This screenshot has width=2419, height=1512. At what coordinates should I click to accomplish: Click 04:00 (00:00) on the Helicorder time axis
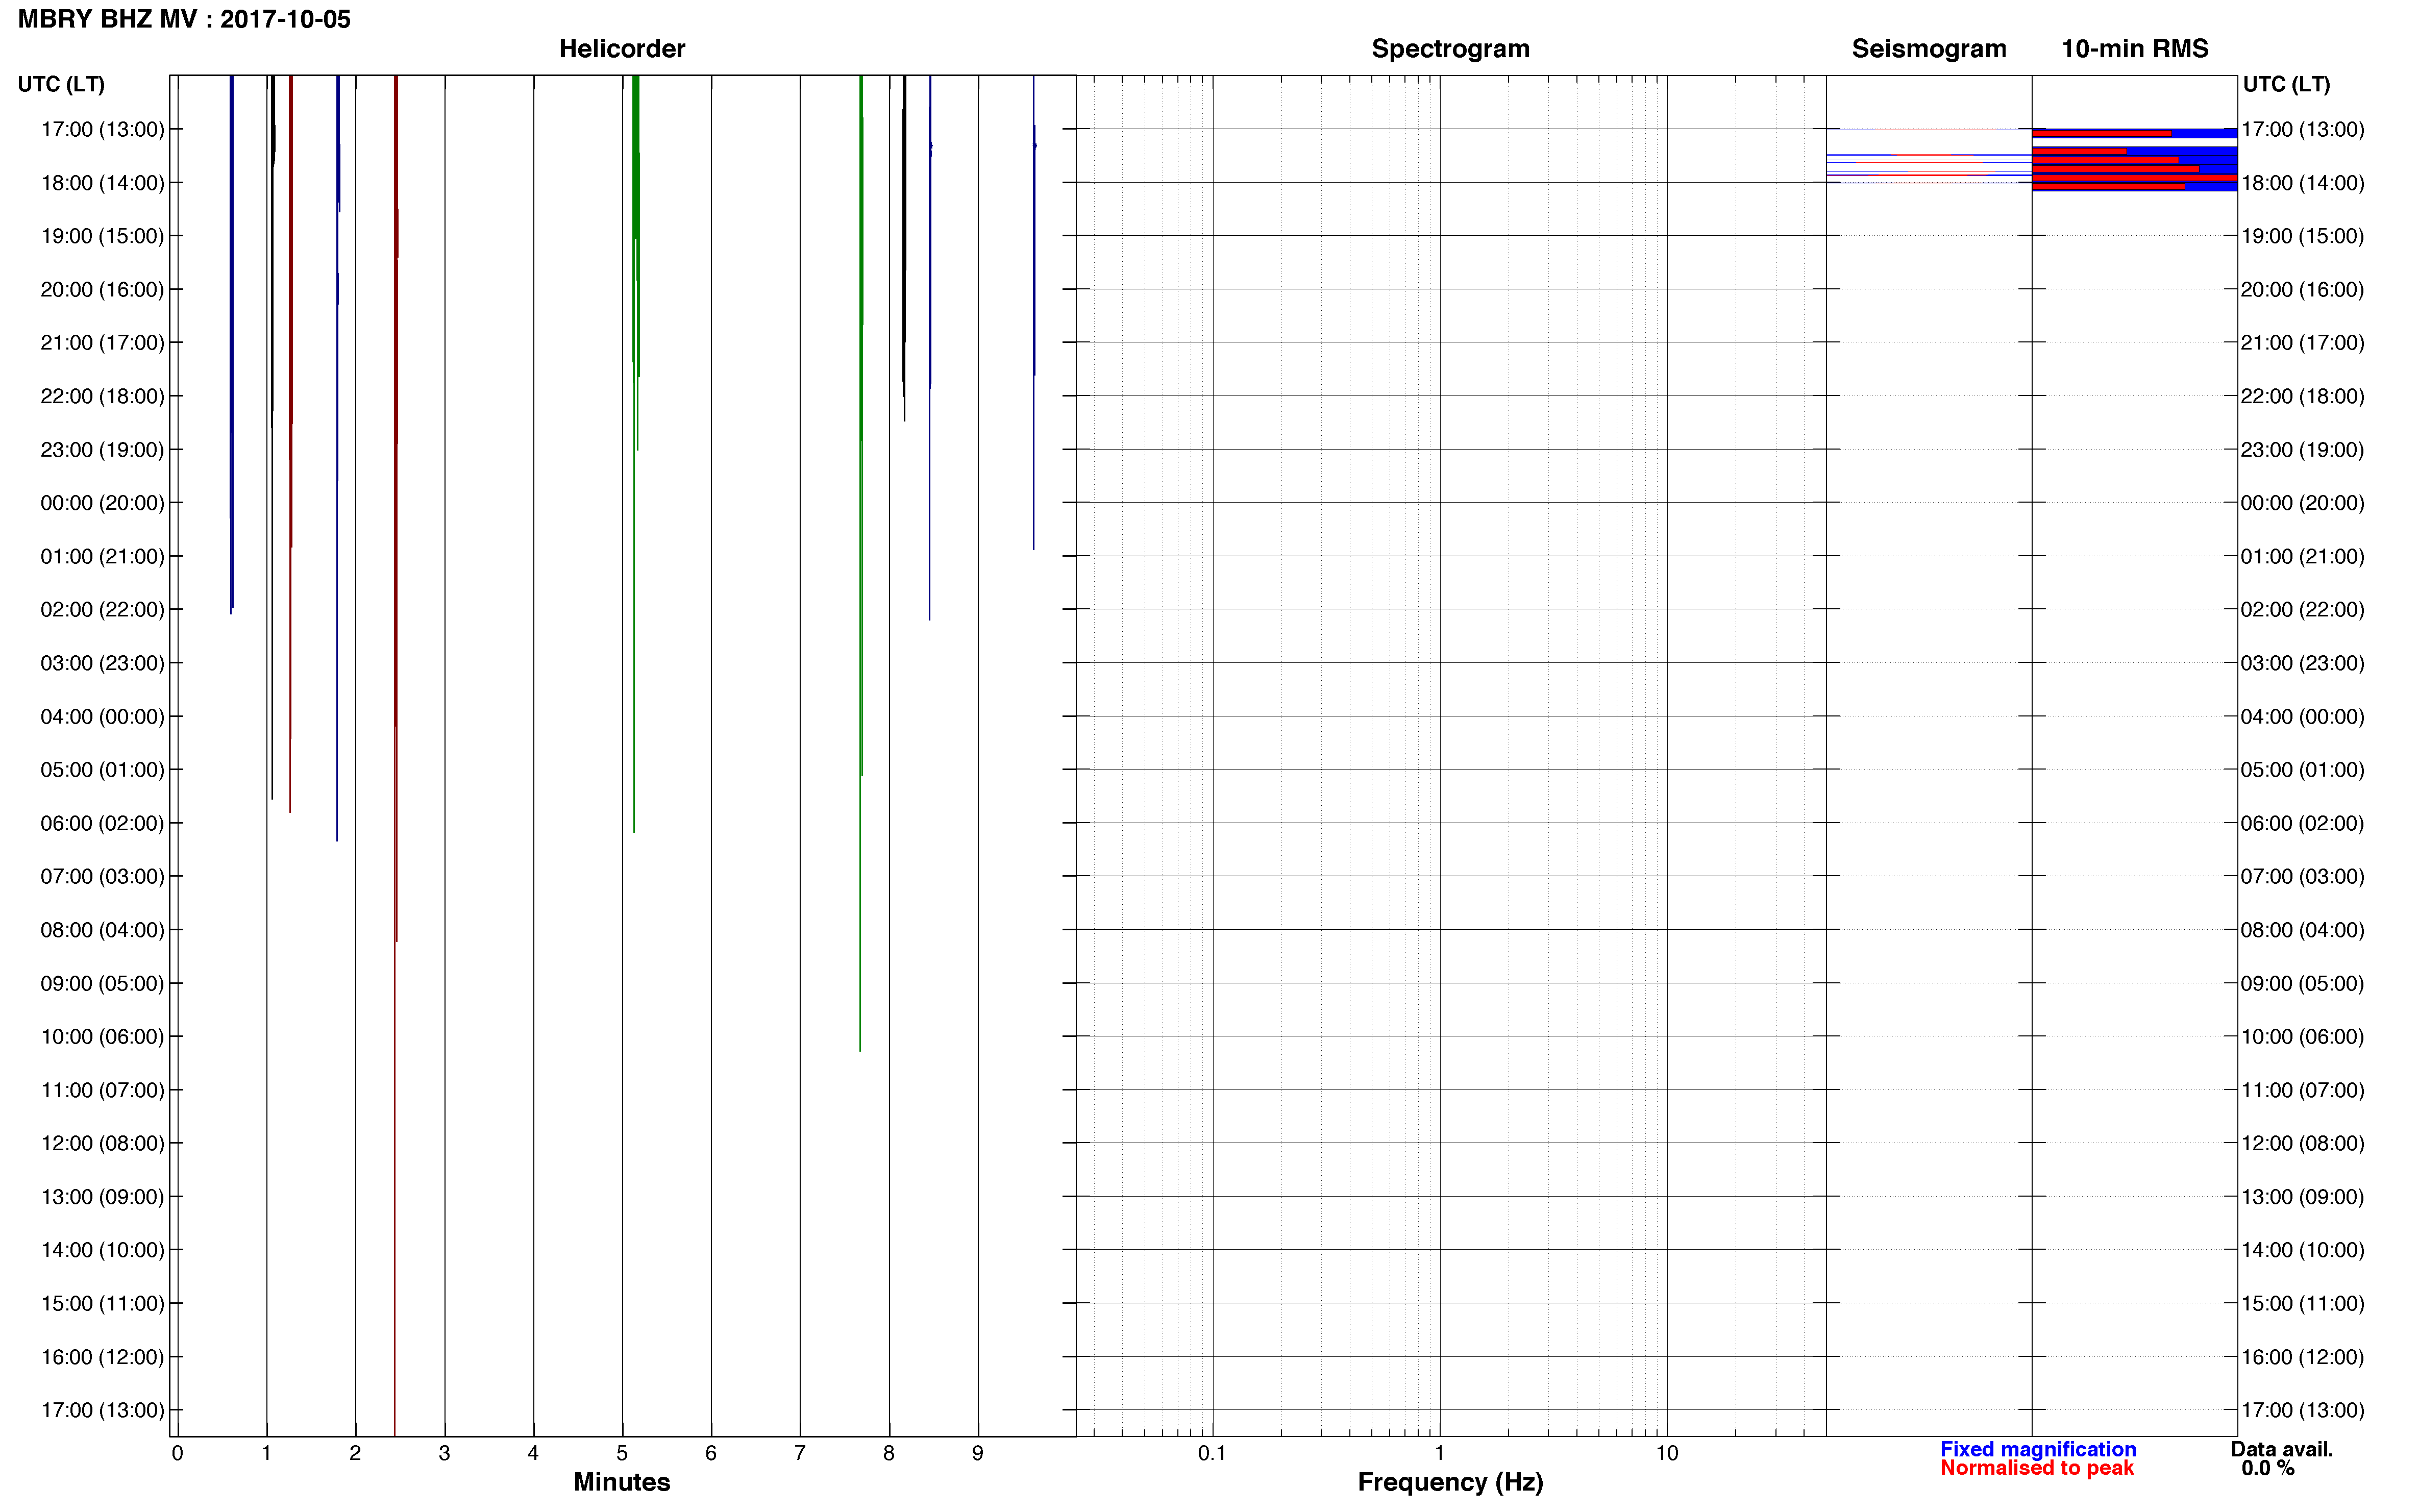(102, 716)
